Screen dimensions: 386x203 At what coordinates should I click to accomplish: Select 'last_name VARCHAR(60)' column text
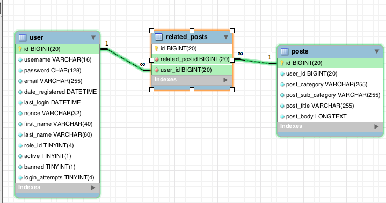click(58, 135)
